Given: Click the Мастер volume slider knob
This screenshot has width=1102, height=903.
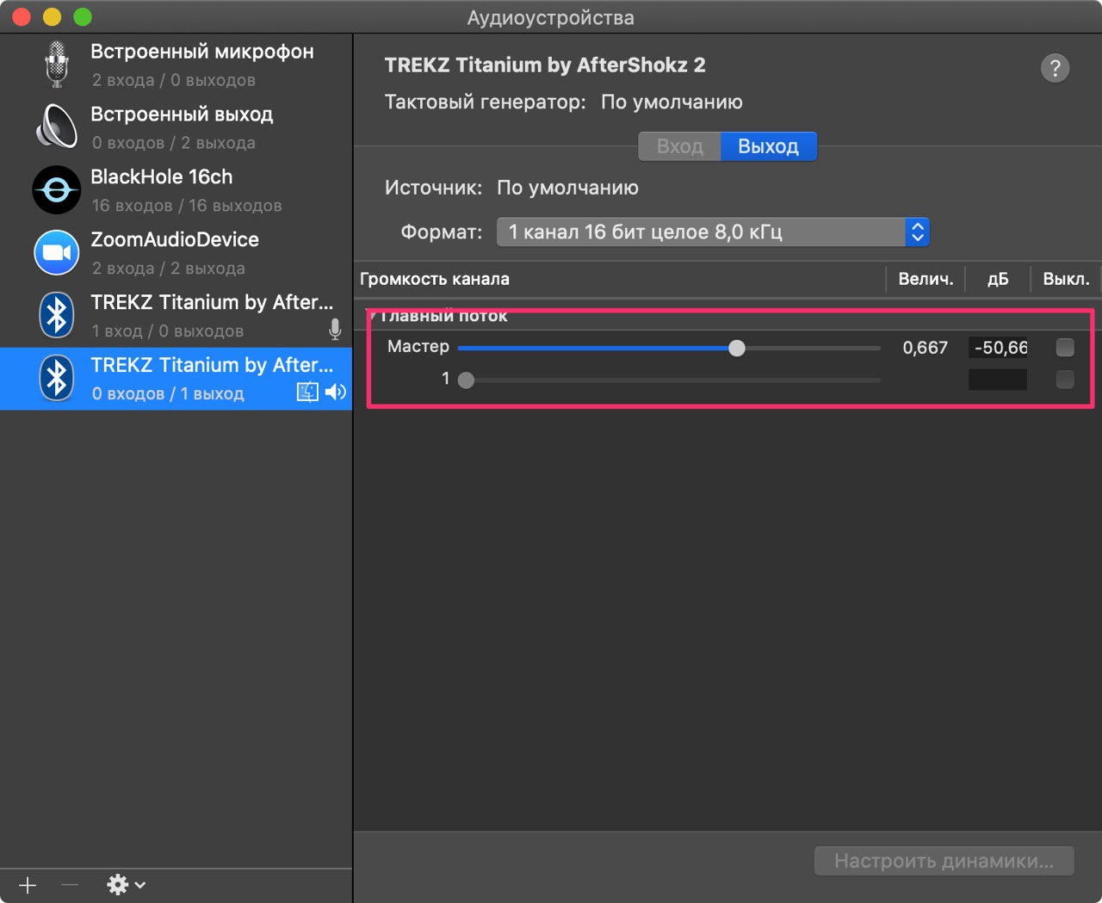Looking at the screenshot, I should [x=737, y=348].
